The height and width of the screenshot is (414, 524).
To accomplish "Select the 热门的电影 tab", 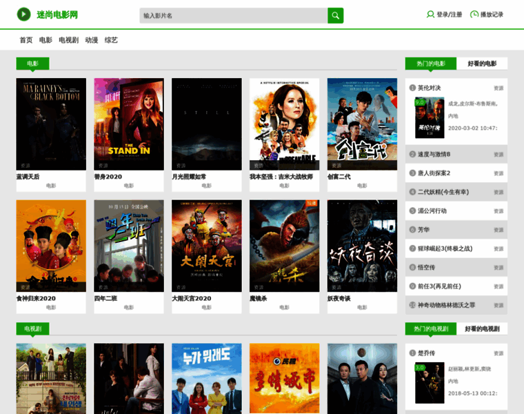I will click(431, 63).
